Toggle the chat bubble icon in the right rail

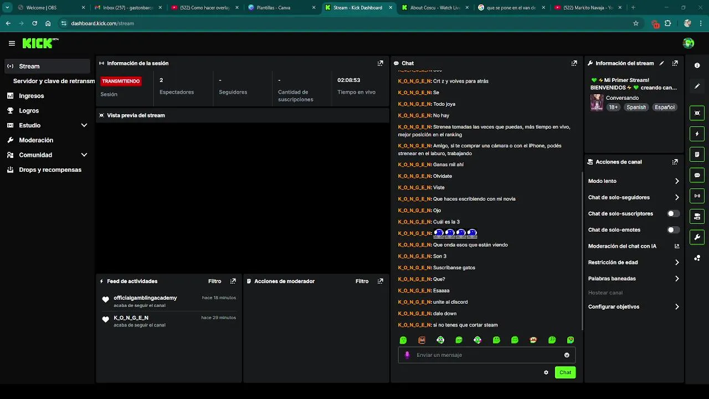[697, 175]
